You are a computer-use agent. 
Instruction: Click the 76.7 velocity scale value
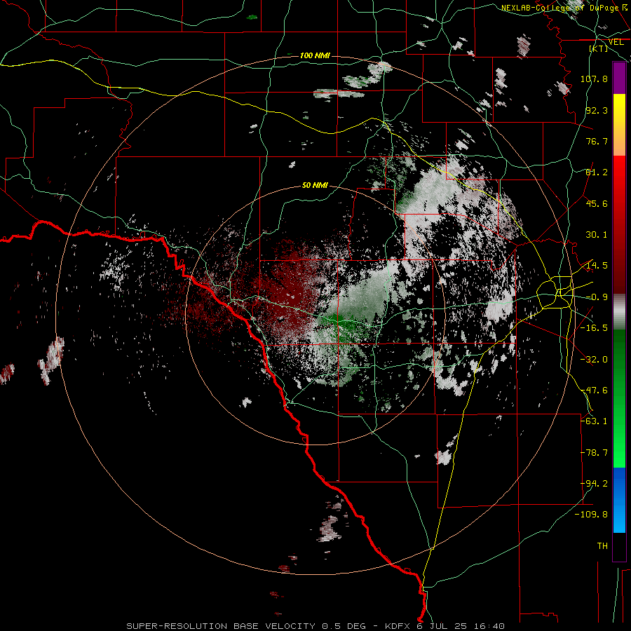tap(597, 141)
